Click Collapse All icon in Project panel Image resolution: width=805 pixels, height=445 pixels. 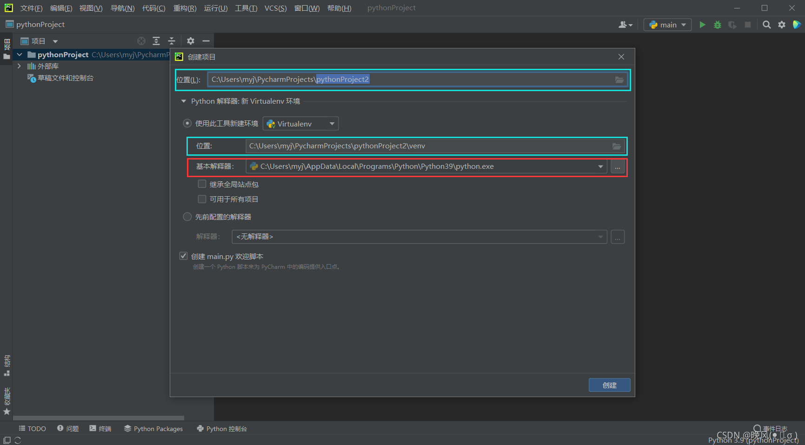click(172, 41)
